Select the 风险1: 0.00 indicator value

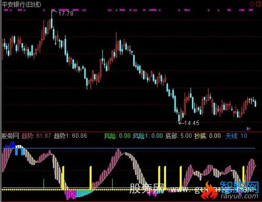click(148, 136)
